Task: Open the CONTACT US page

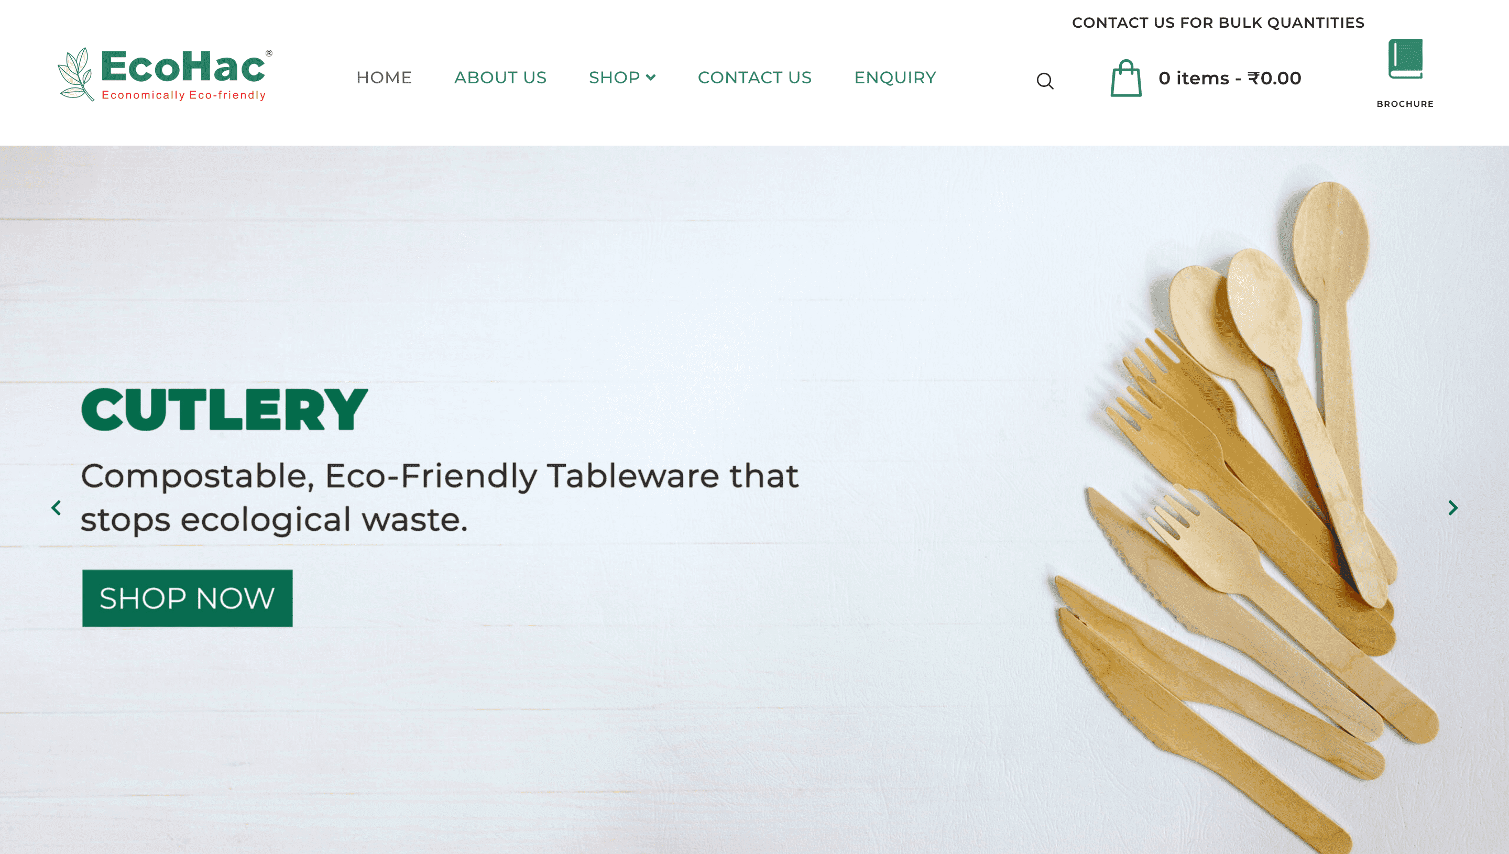Action: point(755,78)
